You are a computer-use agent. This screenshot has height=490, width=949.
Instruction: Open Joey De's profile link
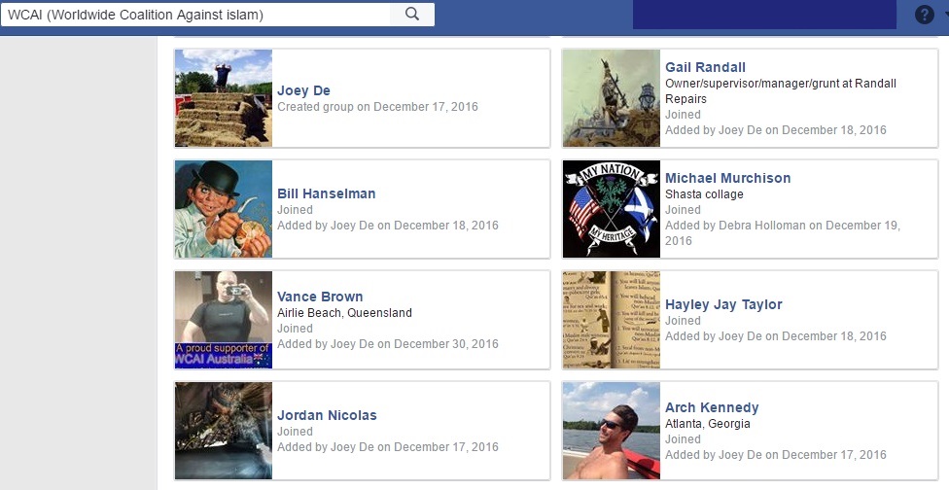303,90
